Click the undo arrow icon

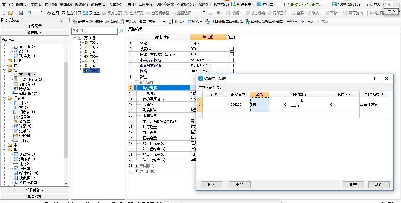[x=29, y=13]
